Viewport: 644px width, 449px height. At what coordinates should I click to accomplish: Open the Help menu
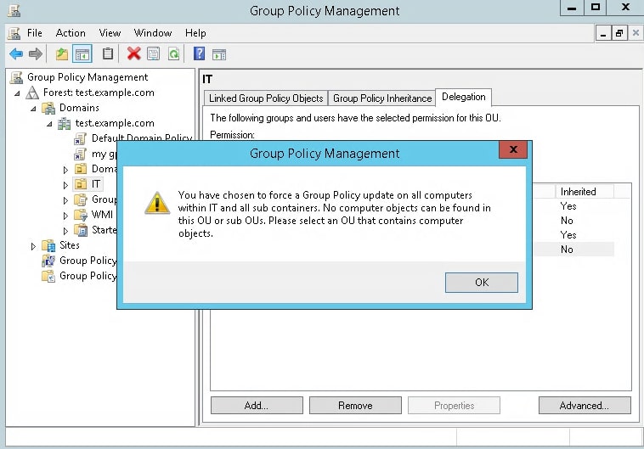click(195, 33)
